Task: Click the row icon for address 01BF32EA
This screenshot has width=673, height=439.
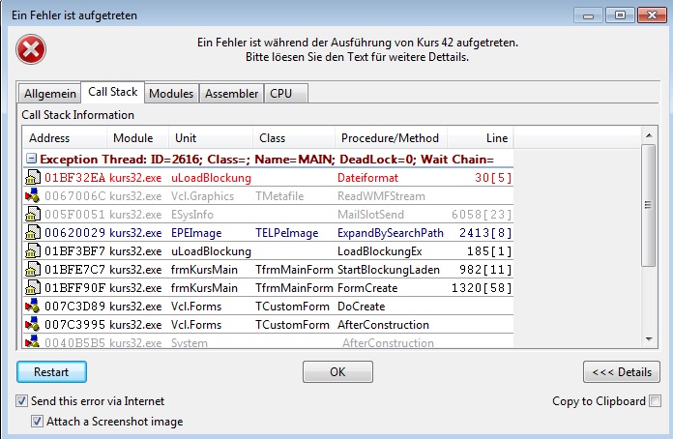Action: pyautogui.click(x=32, y=178)
